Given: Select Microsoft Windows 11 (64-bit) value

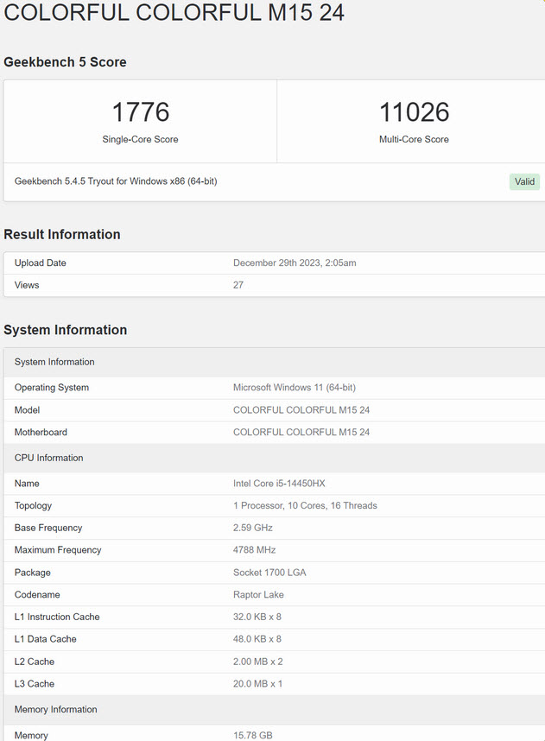Looking at the screenshot, I should [295, 388].
